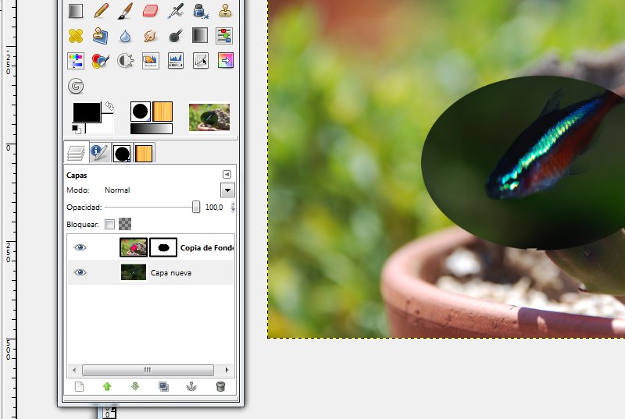Image resolution: width=625 pixels, height=419 pixels.
Task: Open the active gradient selector in toolbox
Action: [x=152, y=129]
